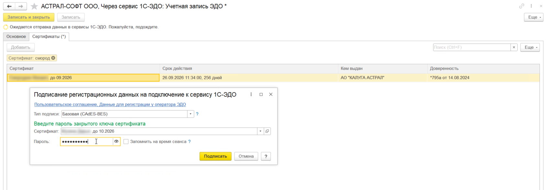Click the Отмена button
The width and height of the screenshot is (547, 190).
click(x=246, y=157)
